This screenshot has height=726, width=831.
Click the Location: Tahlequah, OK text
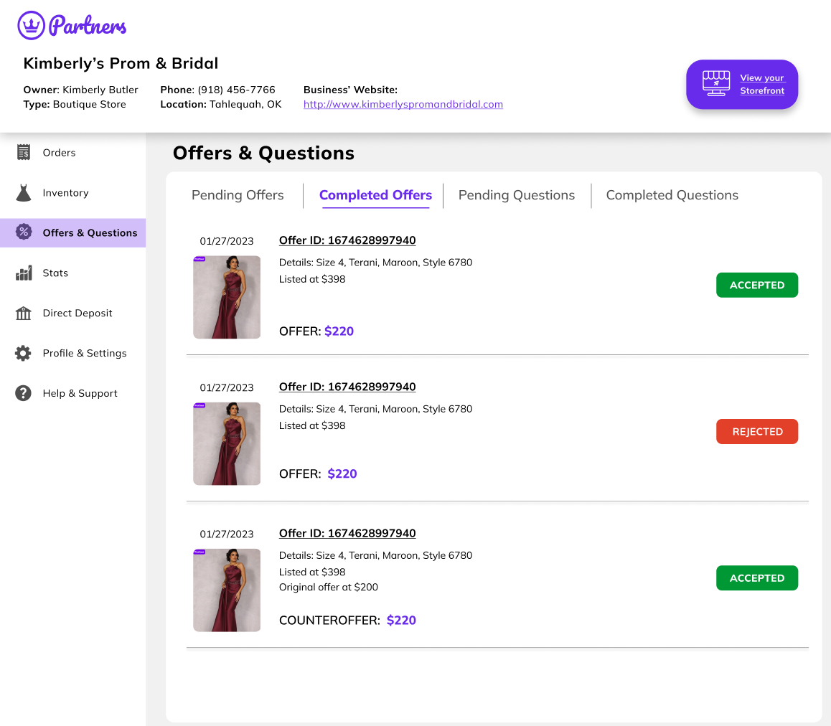221,105
